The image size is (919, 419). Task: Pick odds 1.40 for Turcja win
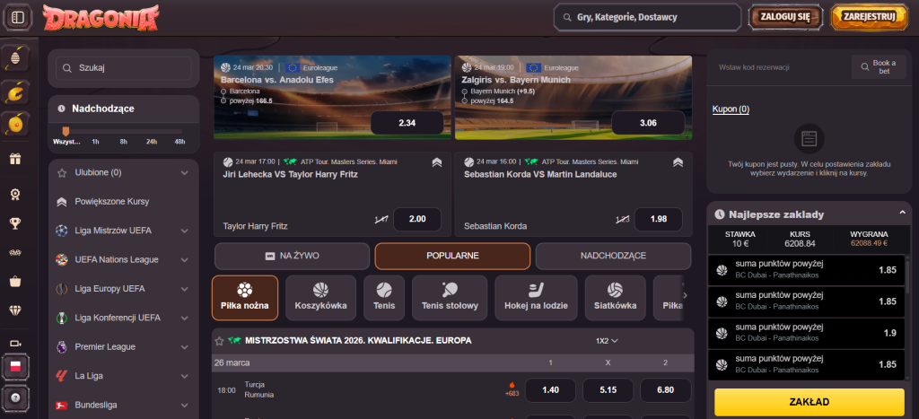coord(550,389)
